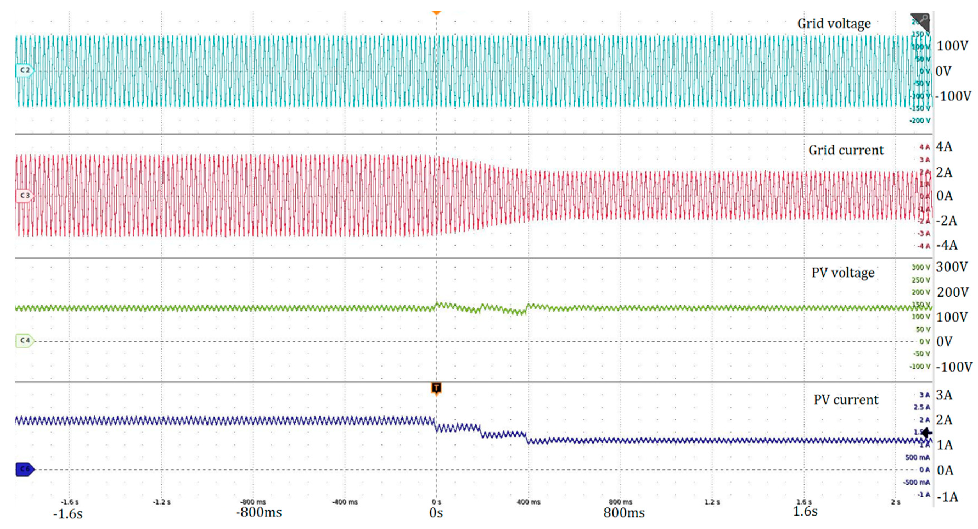
Task: Click the Grid current annotation label
Action: 846,150
